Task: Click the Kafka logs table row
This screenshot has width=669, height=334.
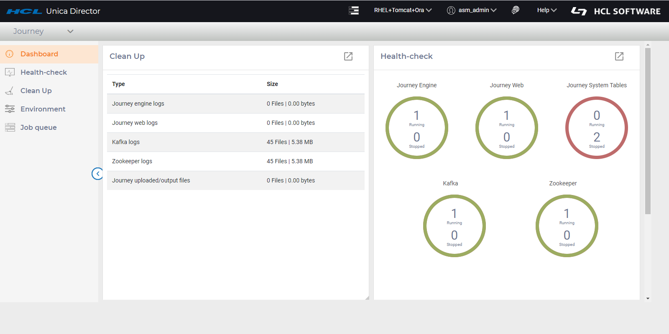Action: coord(235,142)
